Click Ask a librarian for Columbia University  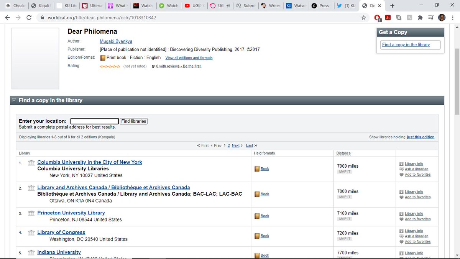click(x=416, y=169)
